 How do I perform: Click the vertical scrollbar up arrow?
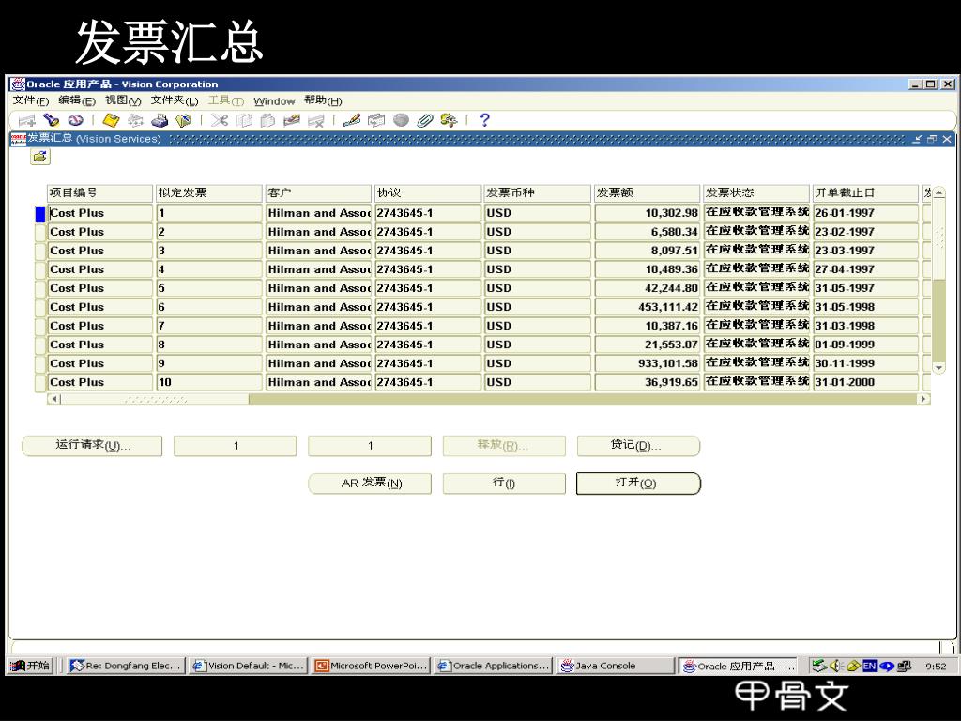tap(938, 192)
